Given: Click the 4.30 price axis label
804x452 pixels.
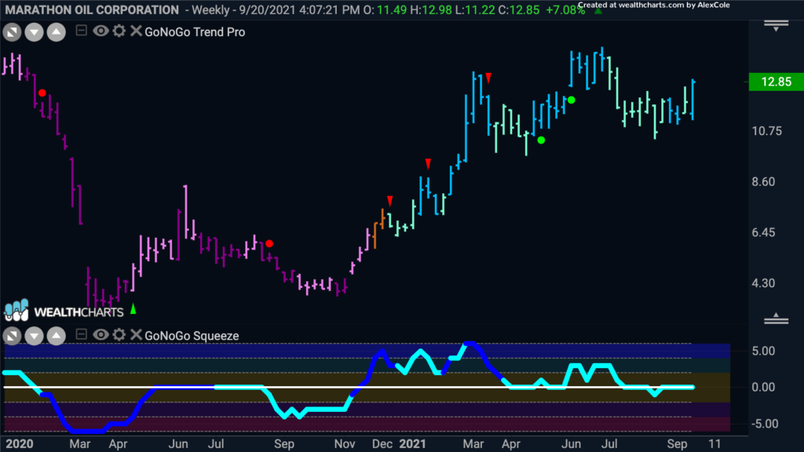Looking at the screenshot, I should click(x=763, y=283).
